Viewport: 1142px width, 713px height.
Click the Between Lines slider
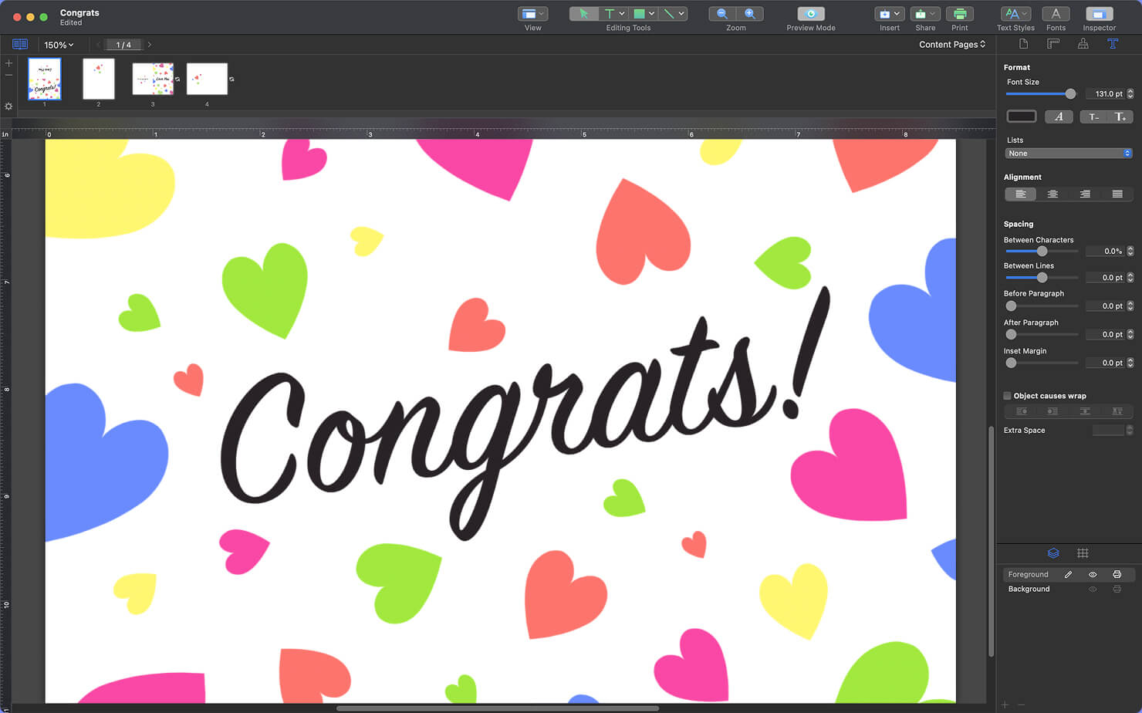click(1042, 278)
